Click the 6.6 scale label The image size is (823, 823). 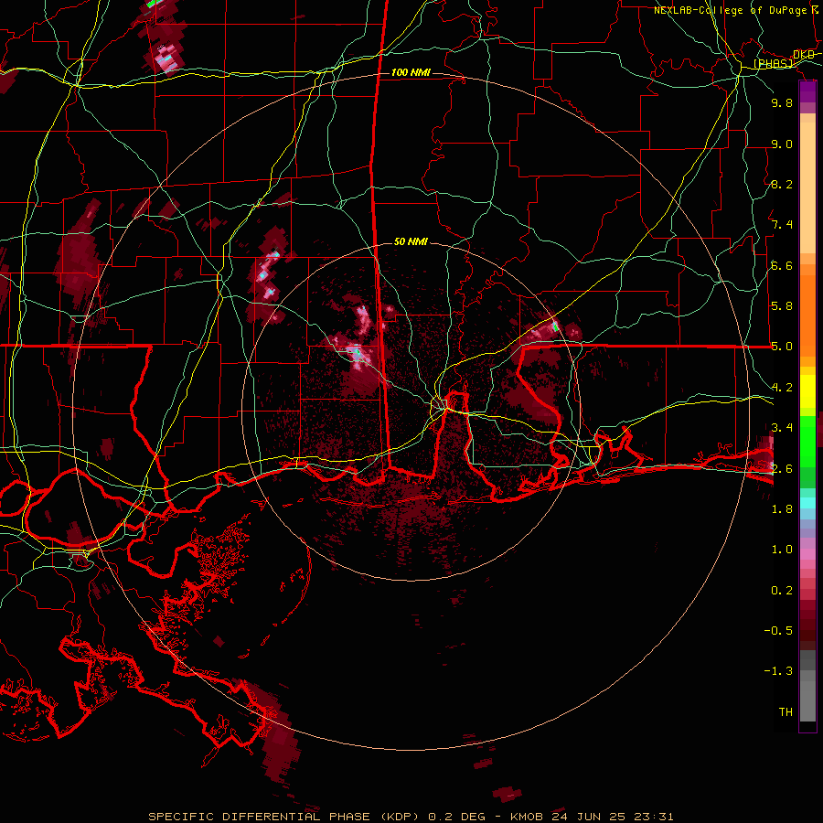tap(782, 266)
